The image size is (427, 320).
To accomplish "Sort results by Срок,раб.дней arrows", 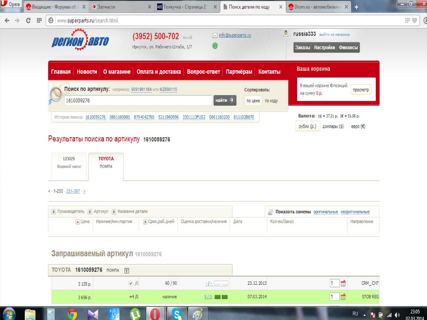I will tap(145, 222).
